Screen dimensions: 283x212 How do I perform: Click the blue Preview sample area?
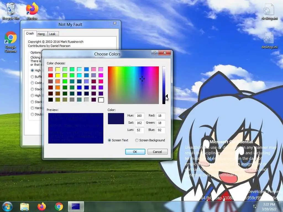pos(76,128)
